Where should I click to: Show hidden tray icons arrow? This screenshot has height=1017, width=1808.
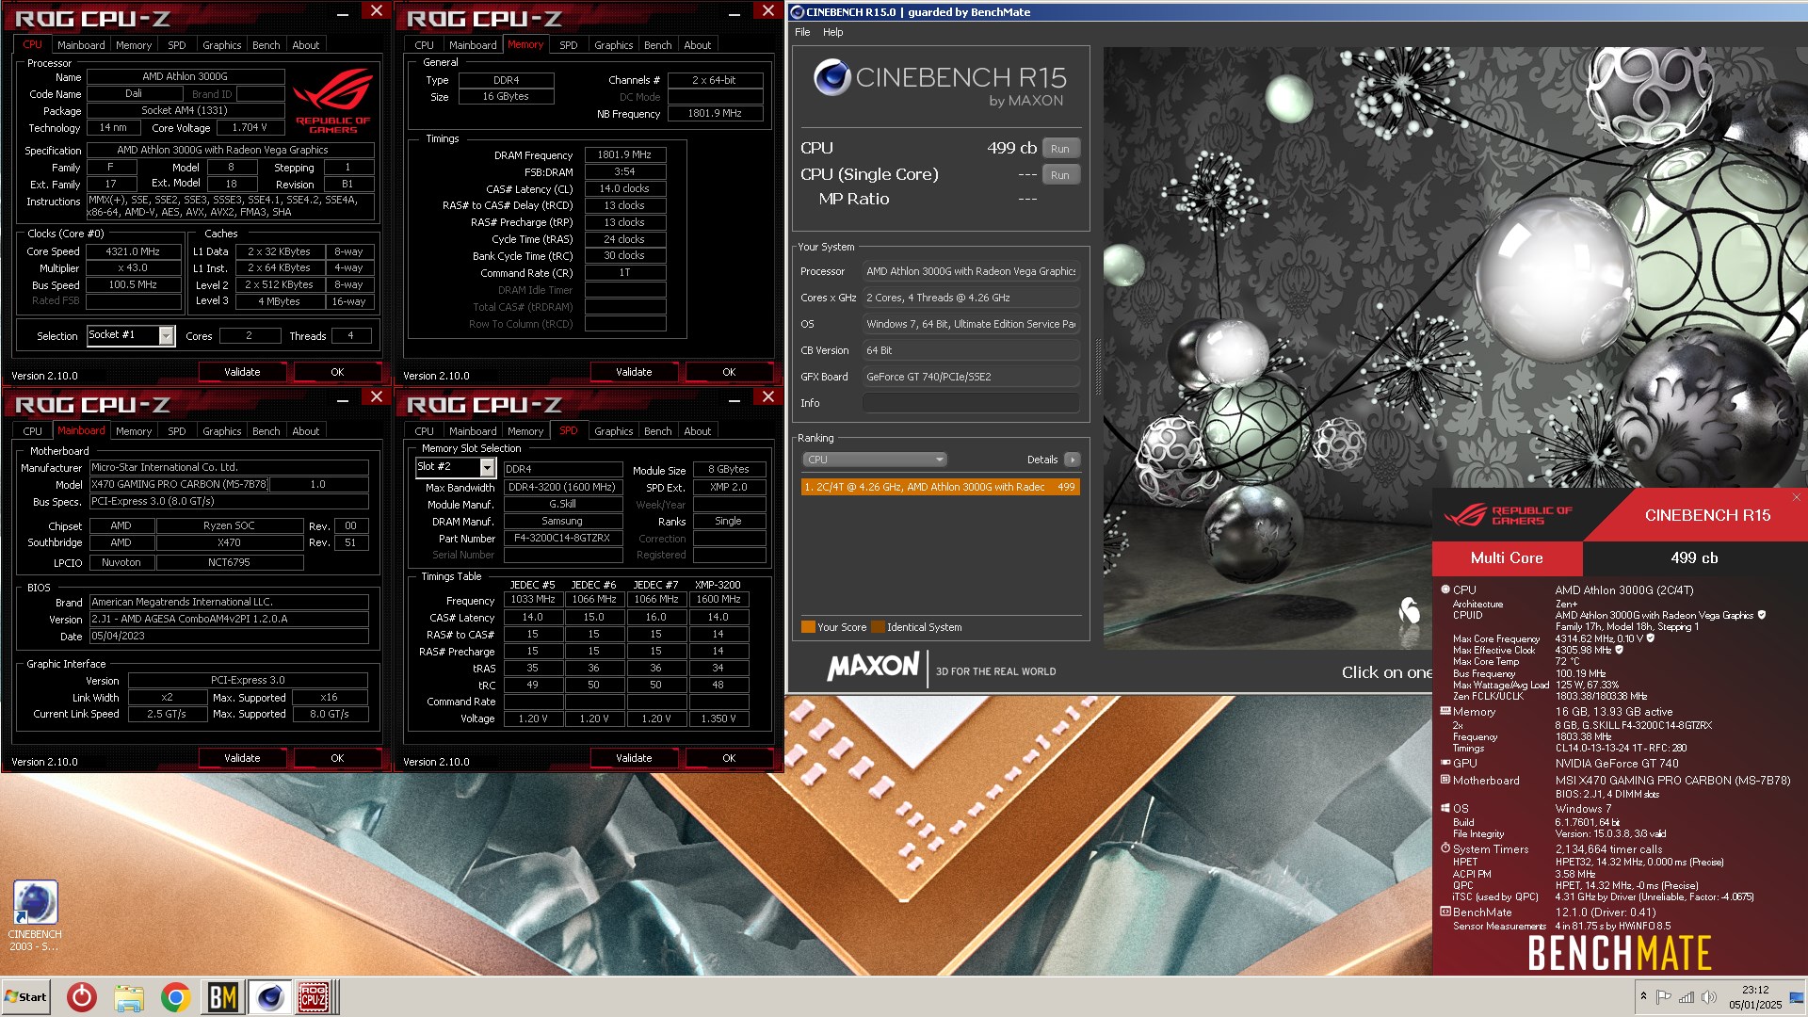(1643, 996)
